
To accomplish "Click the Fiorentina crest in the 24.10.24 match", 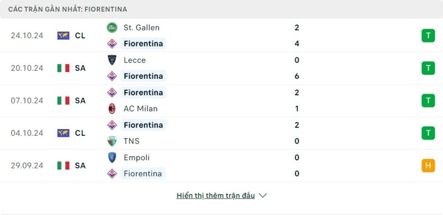I will pyautogui.click(x=112, y=44).
